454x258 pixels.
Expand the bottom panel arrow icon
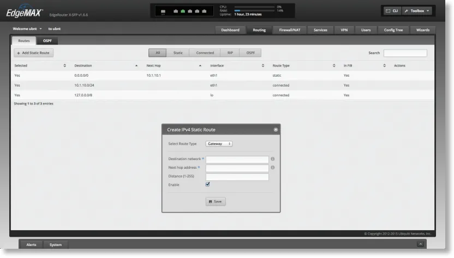(420, 244)
